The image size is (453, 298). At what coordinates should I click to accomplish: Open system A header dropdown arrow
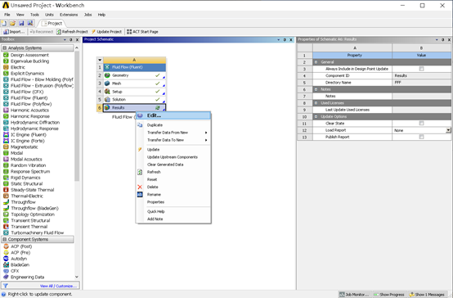100,61
